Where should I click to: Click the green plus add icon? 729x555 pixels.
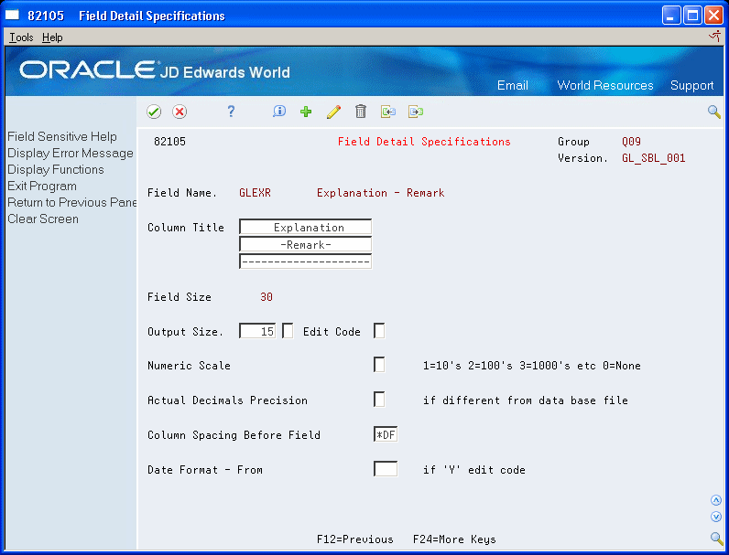(306, 112)
